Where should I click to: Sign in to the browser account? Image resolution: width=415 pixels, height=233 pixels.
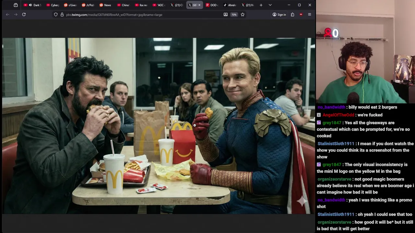[x=279, y=15]
